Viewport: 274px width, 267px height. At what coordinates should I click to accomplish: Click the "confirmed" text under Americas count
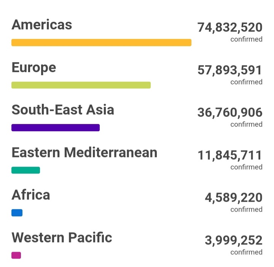246,39
